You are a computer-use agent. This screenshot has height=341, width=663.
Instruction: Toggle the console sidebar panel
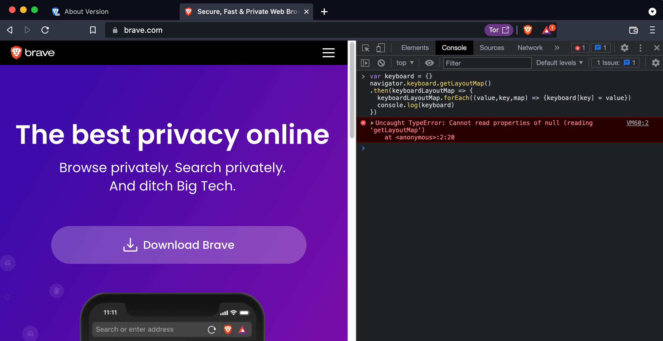(x=366, y=63)
